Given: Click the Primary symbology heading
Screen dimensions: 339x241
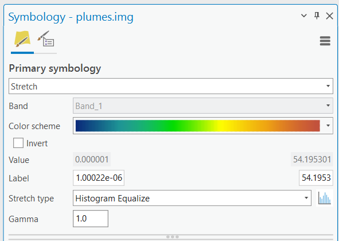Looking at the screenshot, I should click(x=55, y=69).
